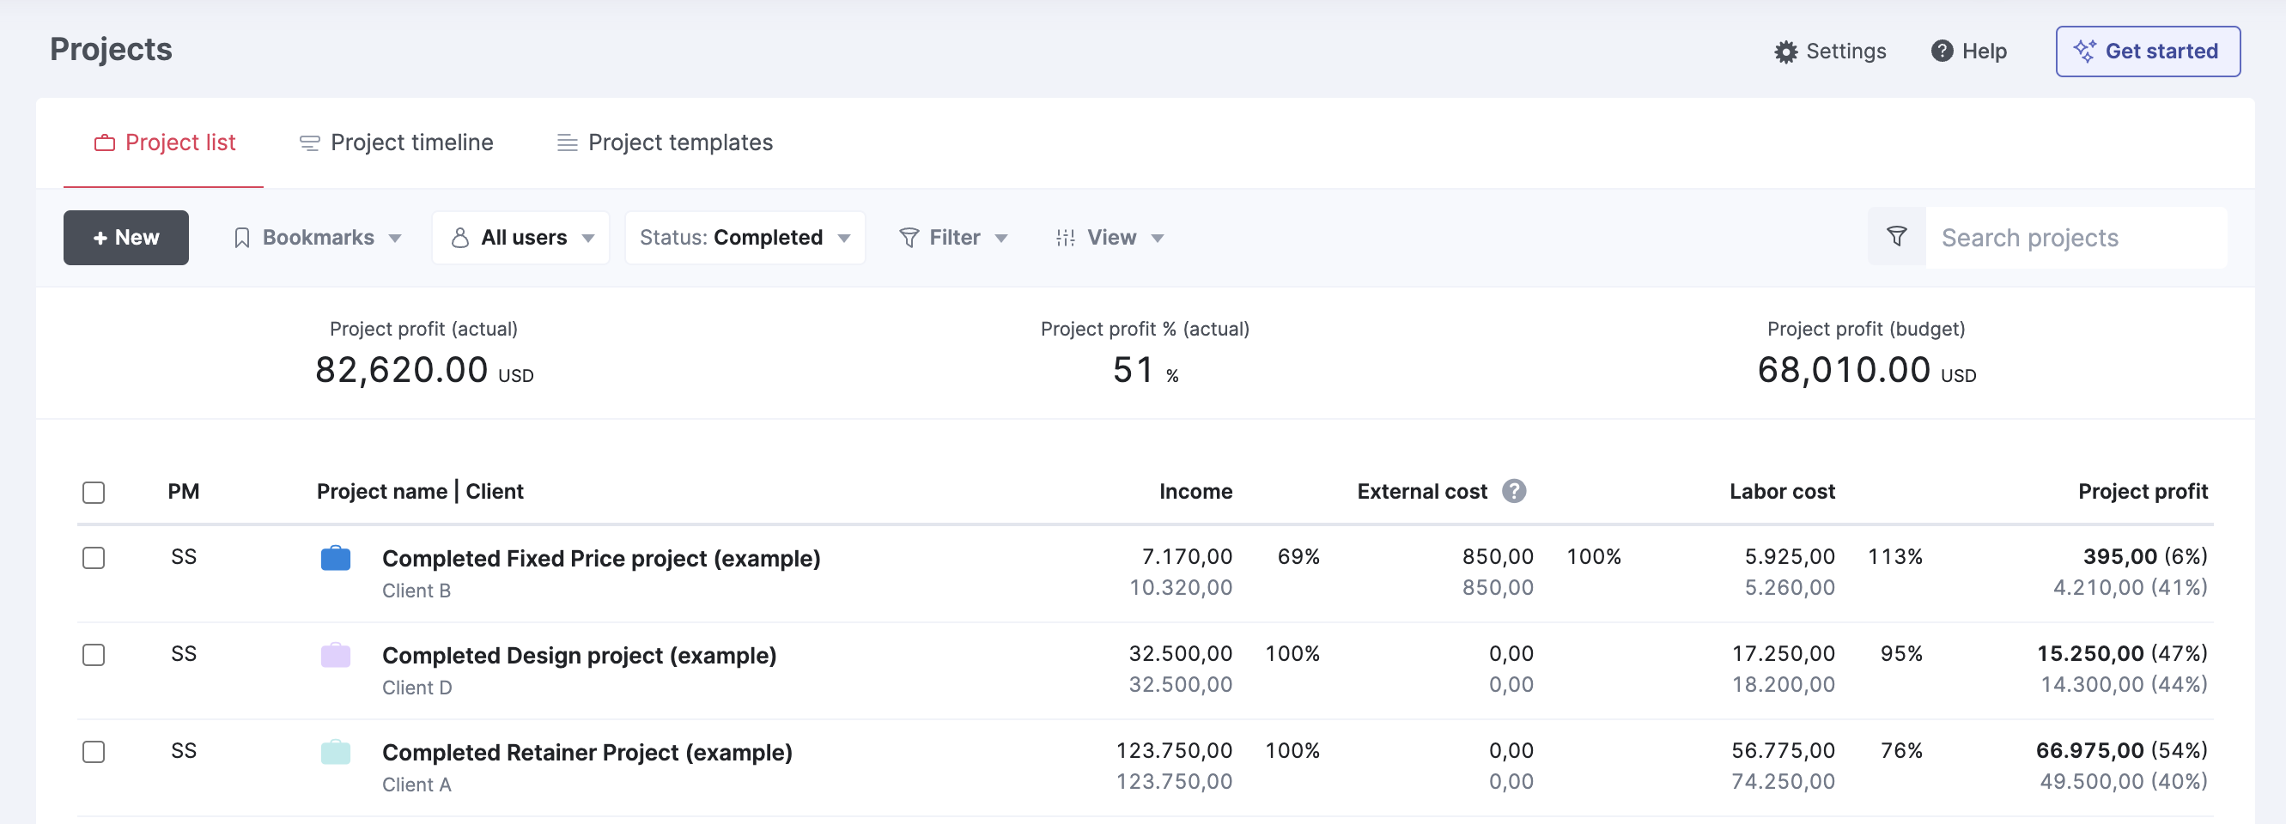
Task: Click the Help question mark icon
Action: 1941,51
